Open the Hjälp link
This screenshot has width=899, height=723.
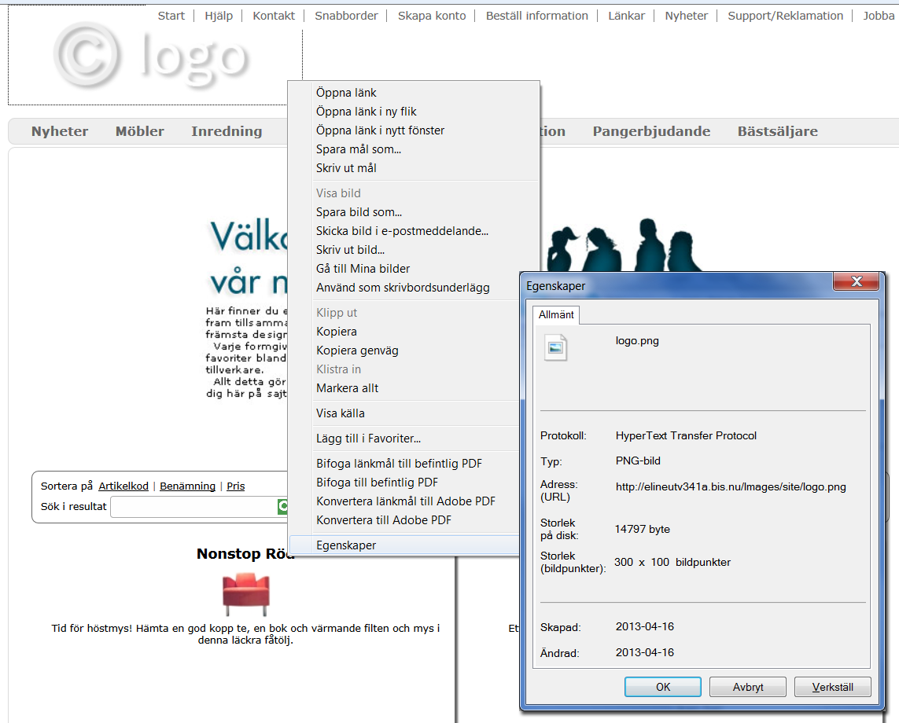219,16
